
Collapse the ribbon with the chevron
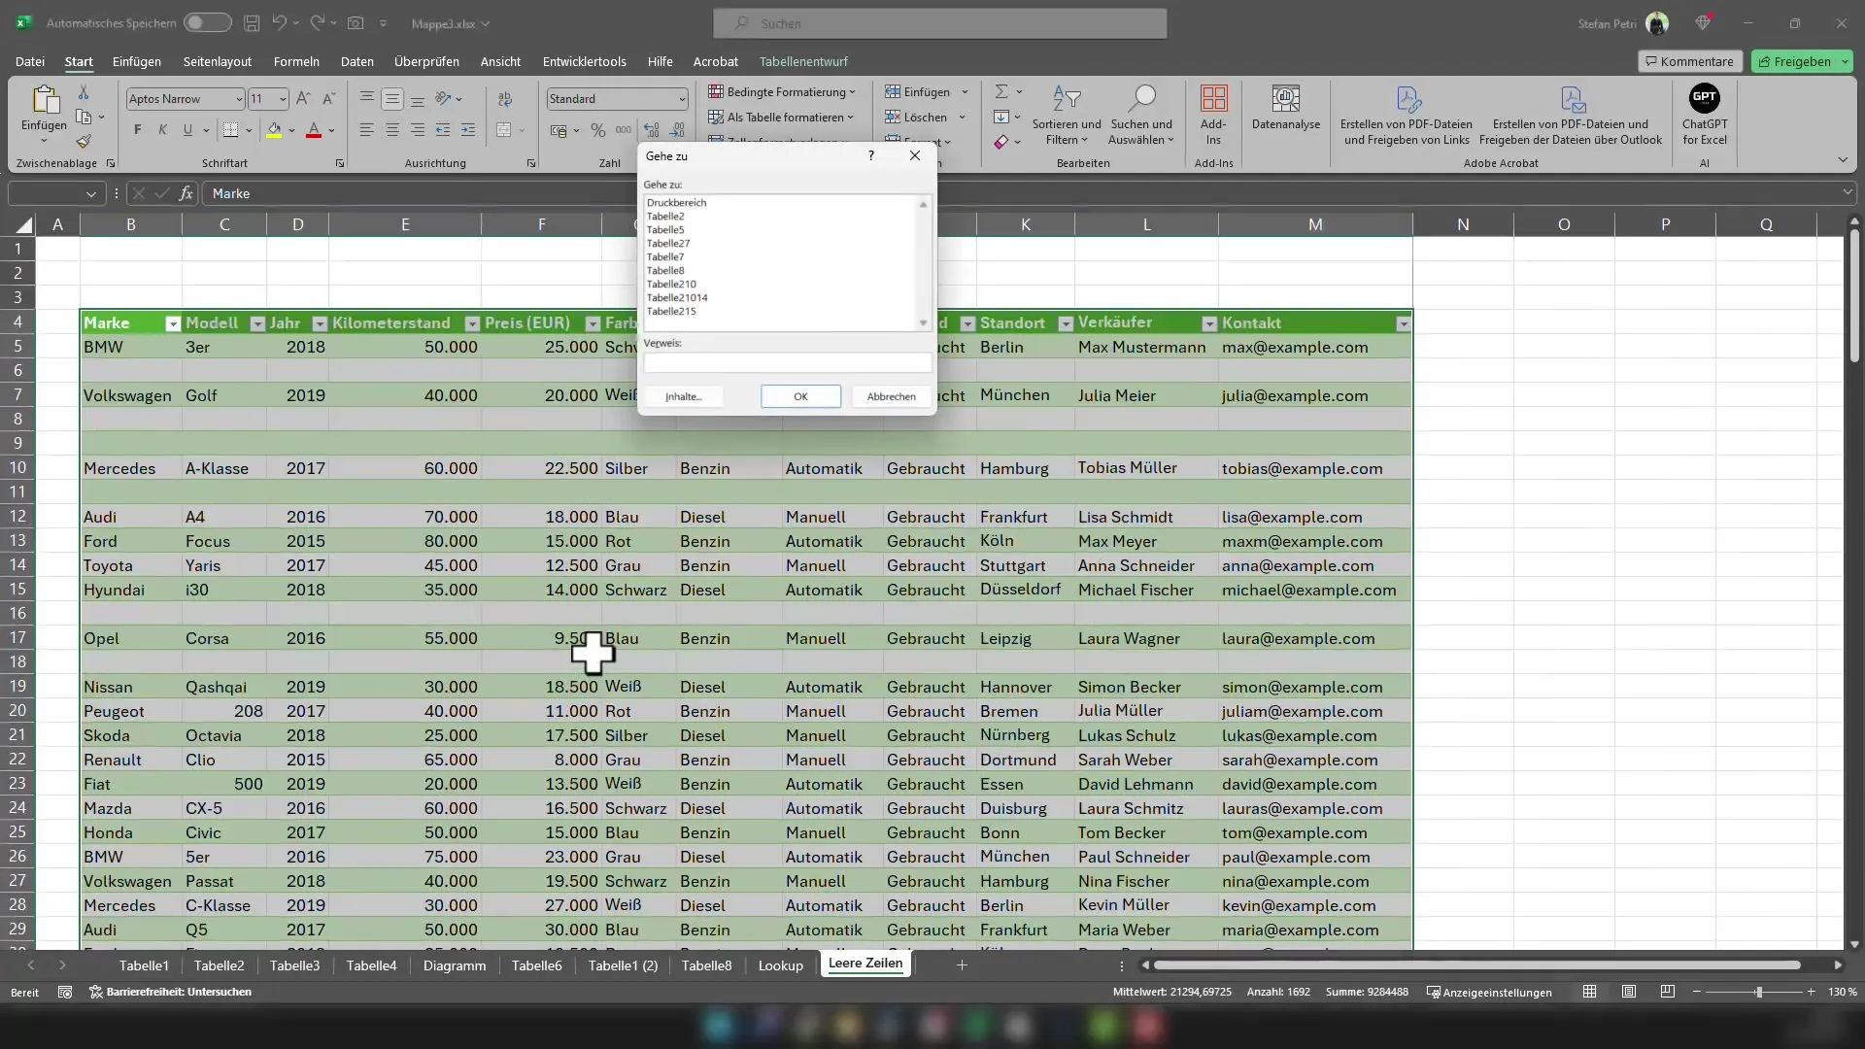1842,160
